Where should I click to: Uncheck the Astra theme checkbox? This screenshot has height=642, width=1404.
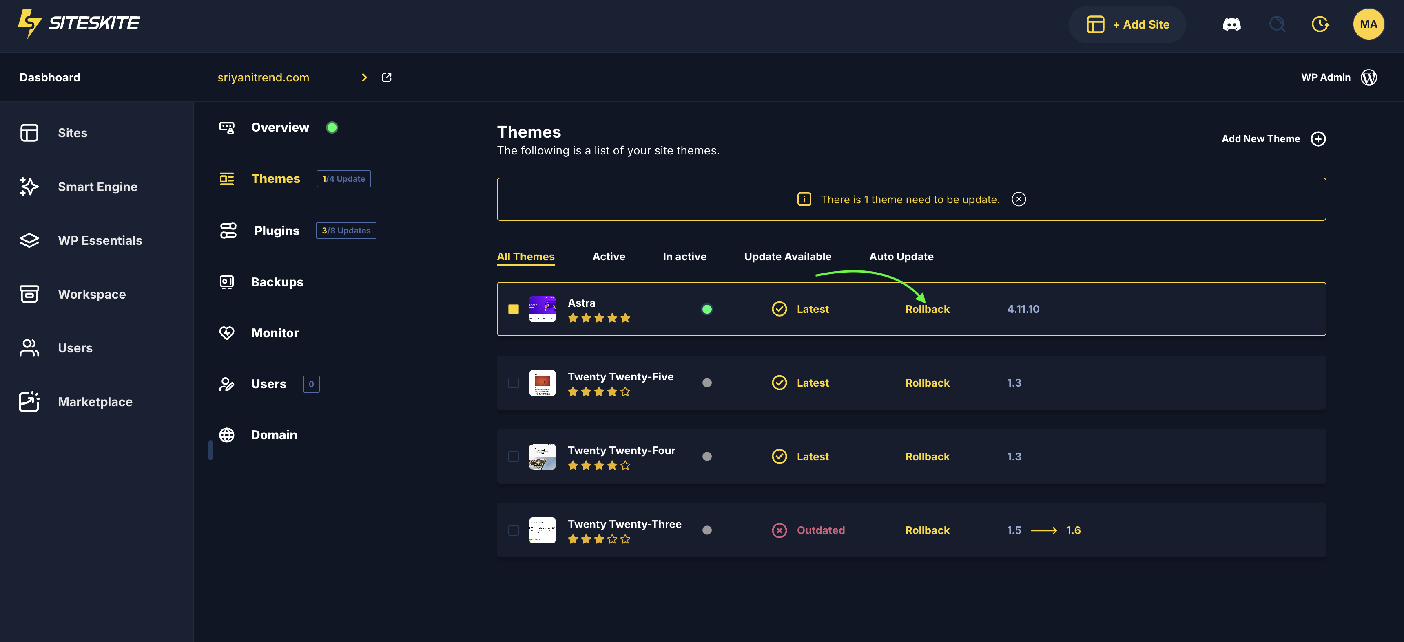coord(514,309)
